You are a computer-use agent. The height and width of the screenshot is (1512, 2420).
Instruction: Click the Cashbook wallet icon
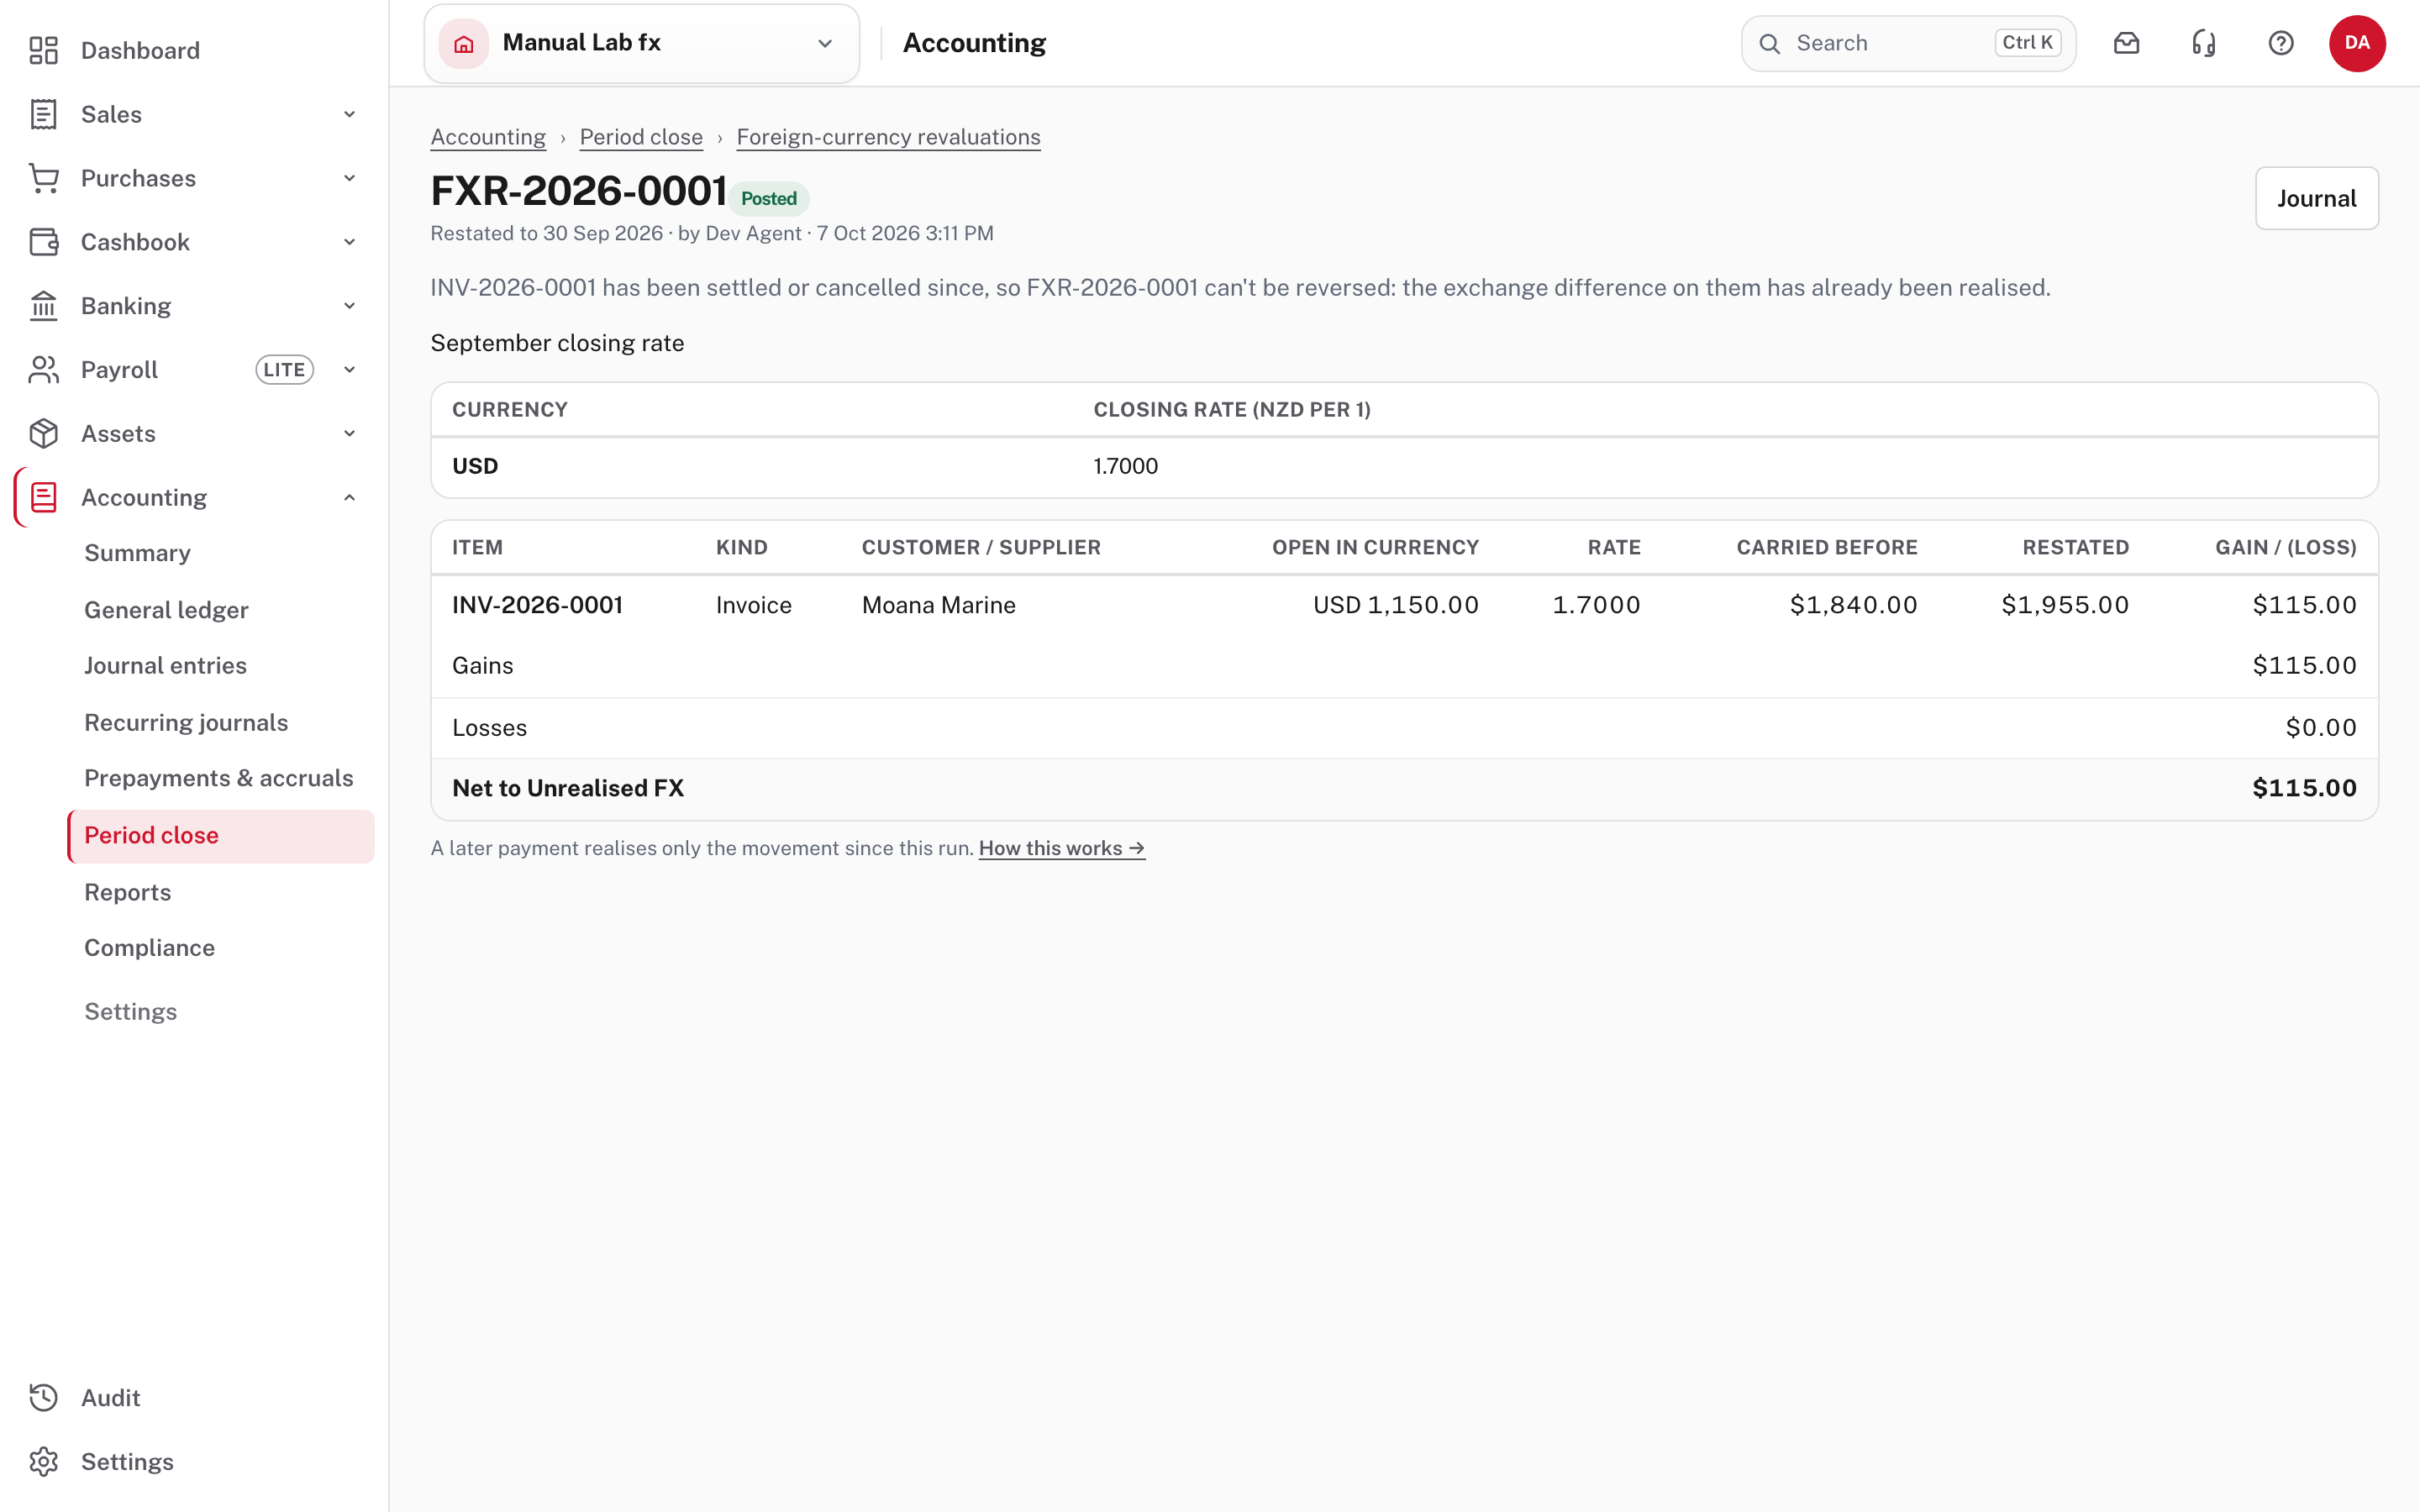tap(43, 242)
